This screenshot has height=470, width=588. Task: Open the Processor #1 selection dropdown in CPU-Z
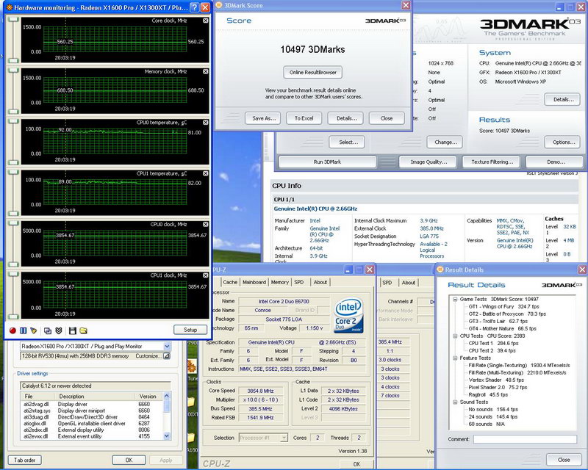coord(284,438)
